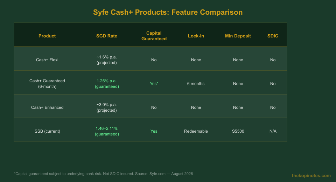The image size is (336, 182).
Task: Select SDIC No in Cash+ Enhanced row
Action: (273, 107)
